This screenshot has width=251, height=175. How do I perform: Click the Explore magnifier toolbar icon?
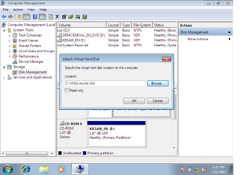click(78, 17)
